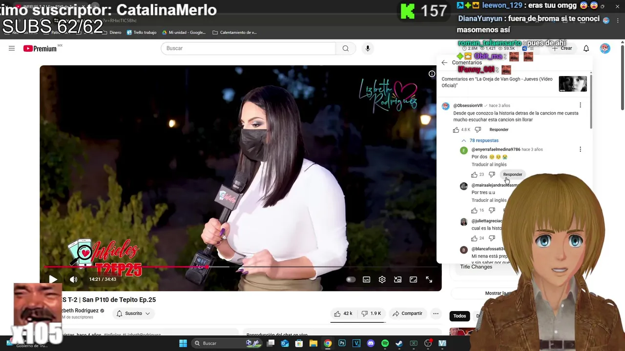The image size is (625, 351).
Task: Open the player settings gear
Action: click(382, 279)
